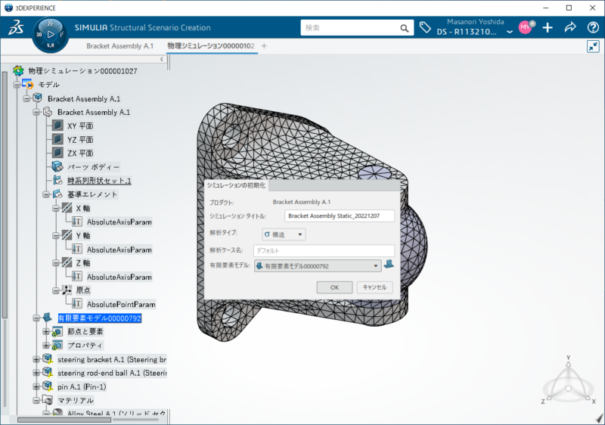
Task: Select the パーツ ボディー tree item
Action: click(x=93, y=166)
